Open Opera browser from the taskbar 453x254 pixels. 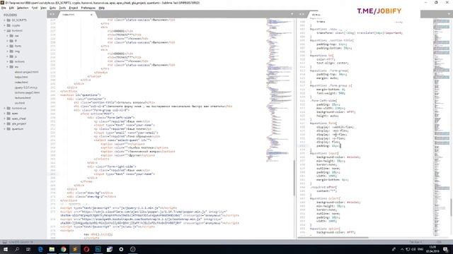86,249
